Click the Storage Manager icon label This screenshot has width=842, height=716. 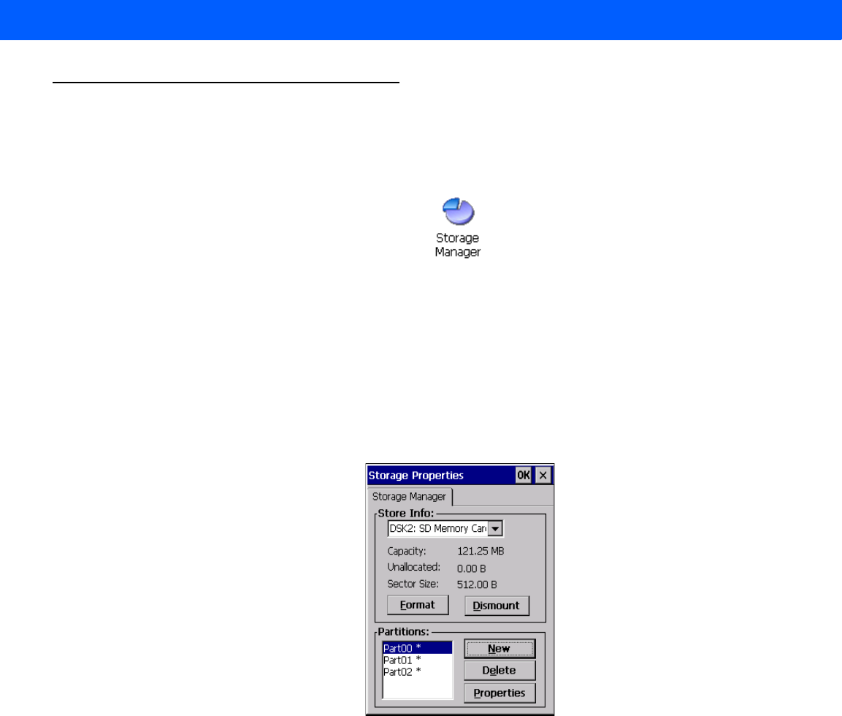point(458,245)
